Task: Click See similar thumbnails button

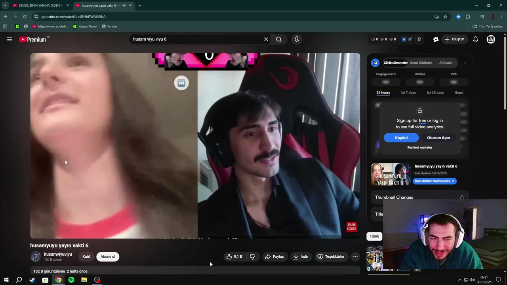Action: [435, 181]
